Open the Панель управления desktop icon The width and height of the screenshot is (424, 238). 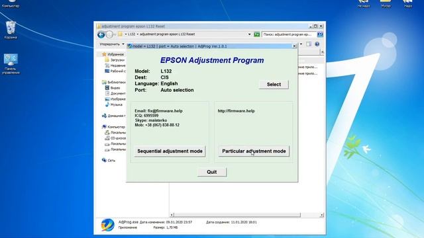[x=11, y=63]
